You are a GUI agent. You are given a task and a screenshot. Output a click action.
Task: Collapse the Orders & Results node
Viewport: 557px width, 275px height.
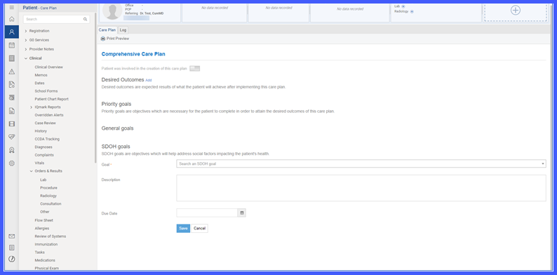pyautogui.click(x=32, y=171)
